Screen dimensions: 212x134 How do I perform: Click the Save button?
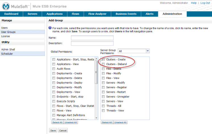(x=53, y=130)
